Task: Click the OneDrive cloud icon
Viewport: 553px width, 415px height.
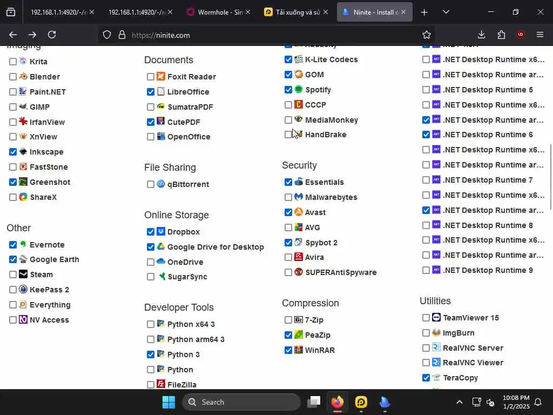Action: tap(161, 262)
